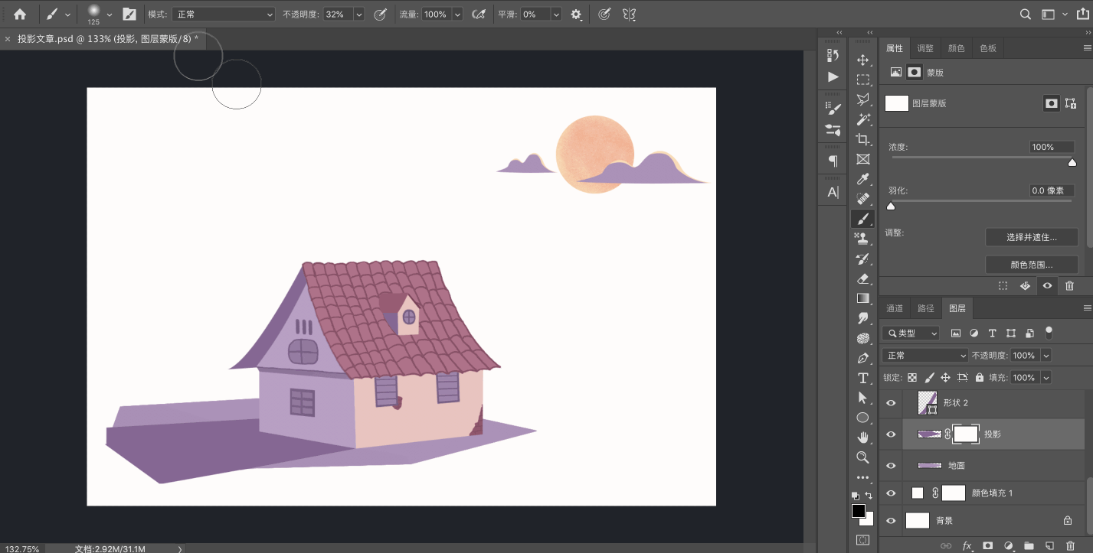Select the Crop tool
Image resolution: width=1093 pixels, height=553 pixels.
(863, 139)
